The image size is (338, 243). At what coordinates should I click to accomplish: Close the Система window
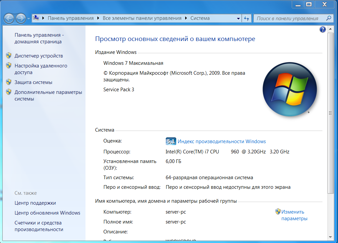325,4
